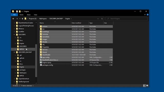Click the Properties icon in title bar
Viewport: 164px width, 92px height.
click(x=17, y=11)
